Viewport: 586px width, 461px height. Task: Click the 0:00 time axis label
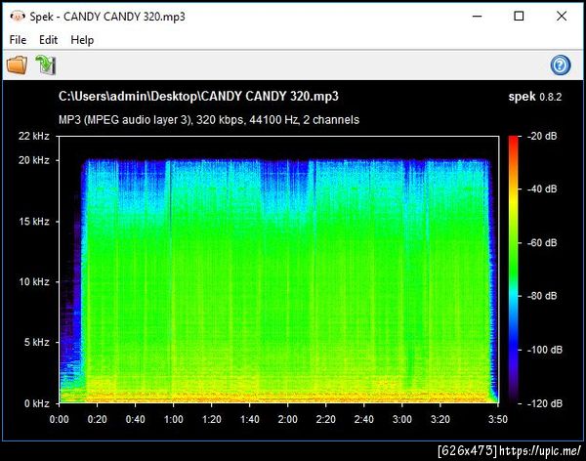59,419
